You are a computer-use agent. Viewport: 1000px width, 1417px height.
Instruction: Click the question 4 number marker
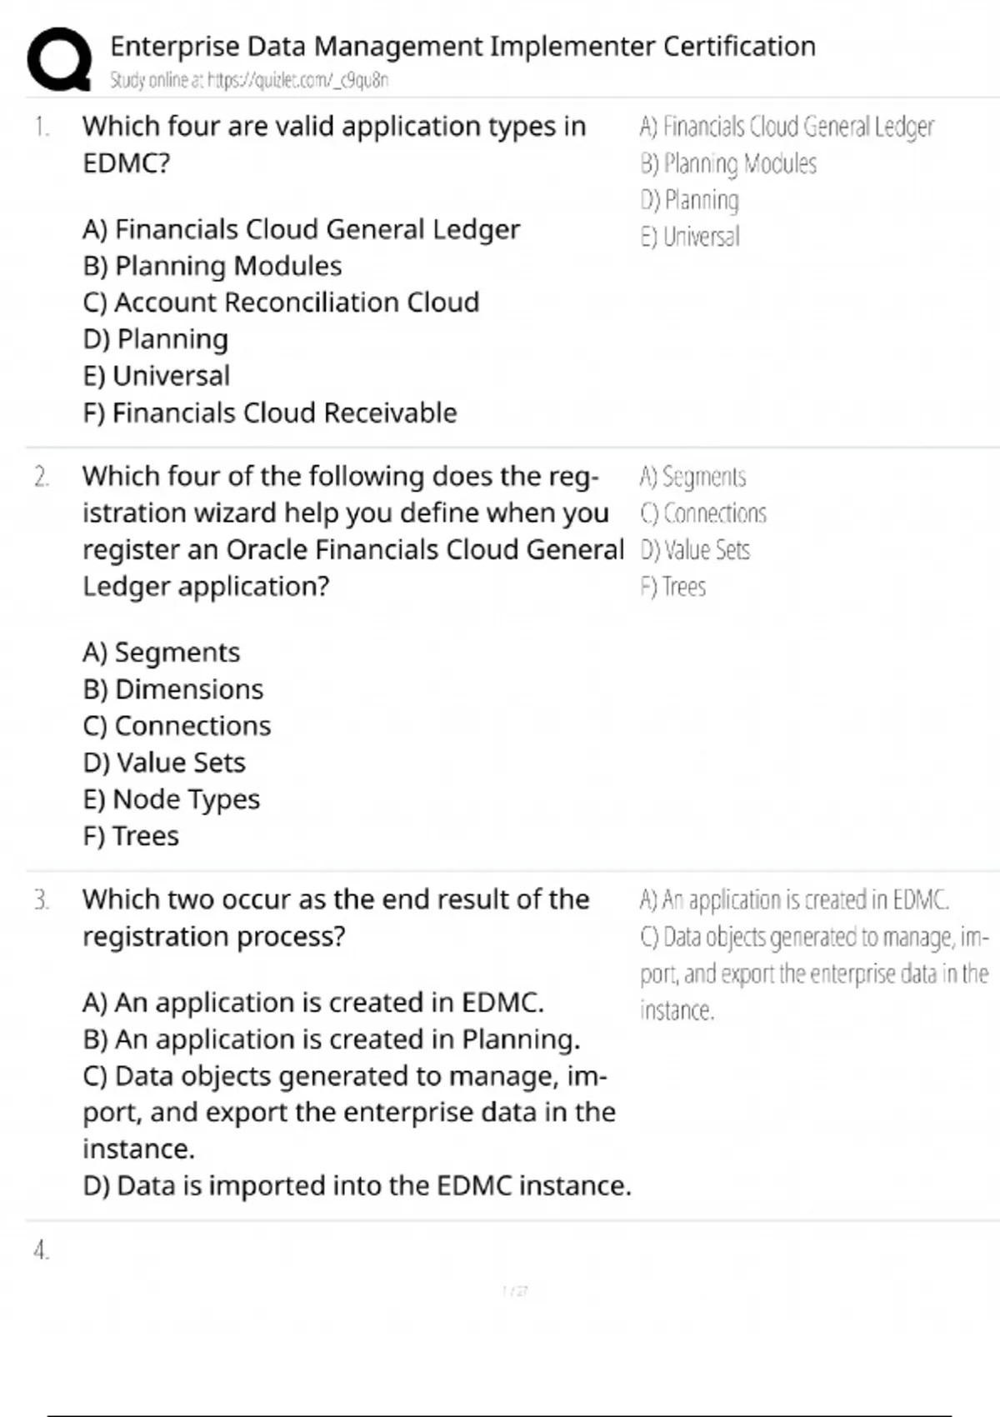[41, 1250]
